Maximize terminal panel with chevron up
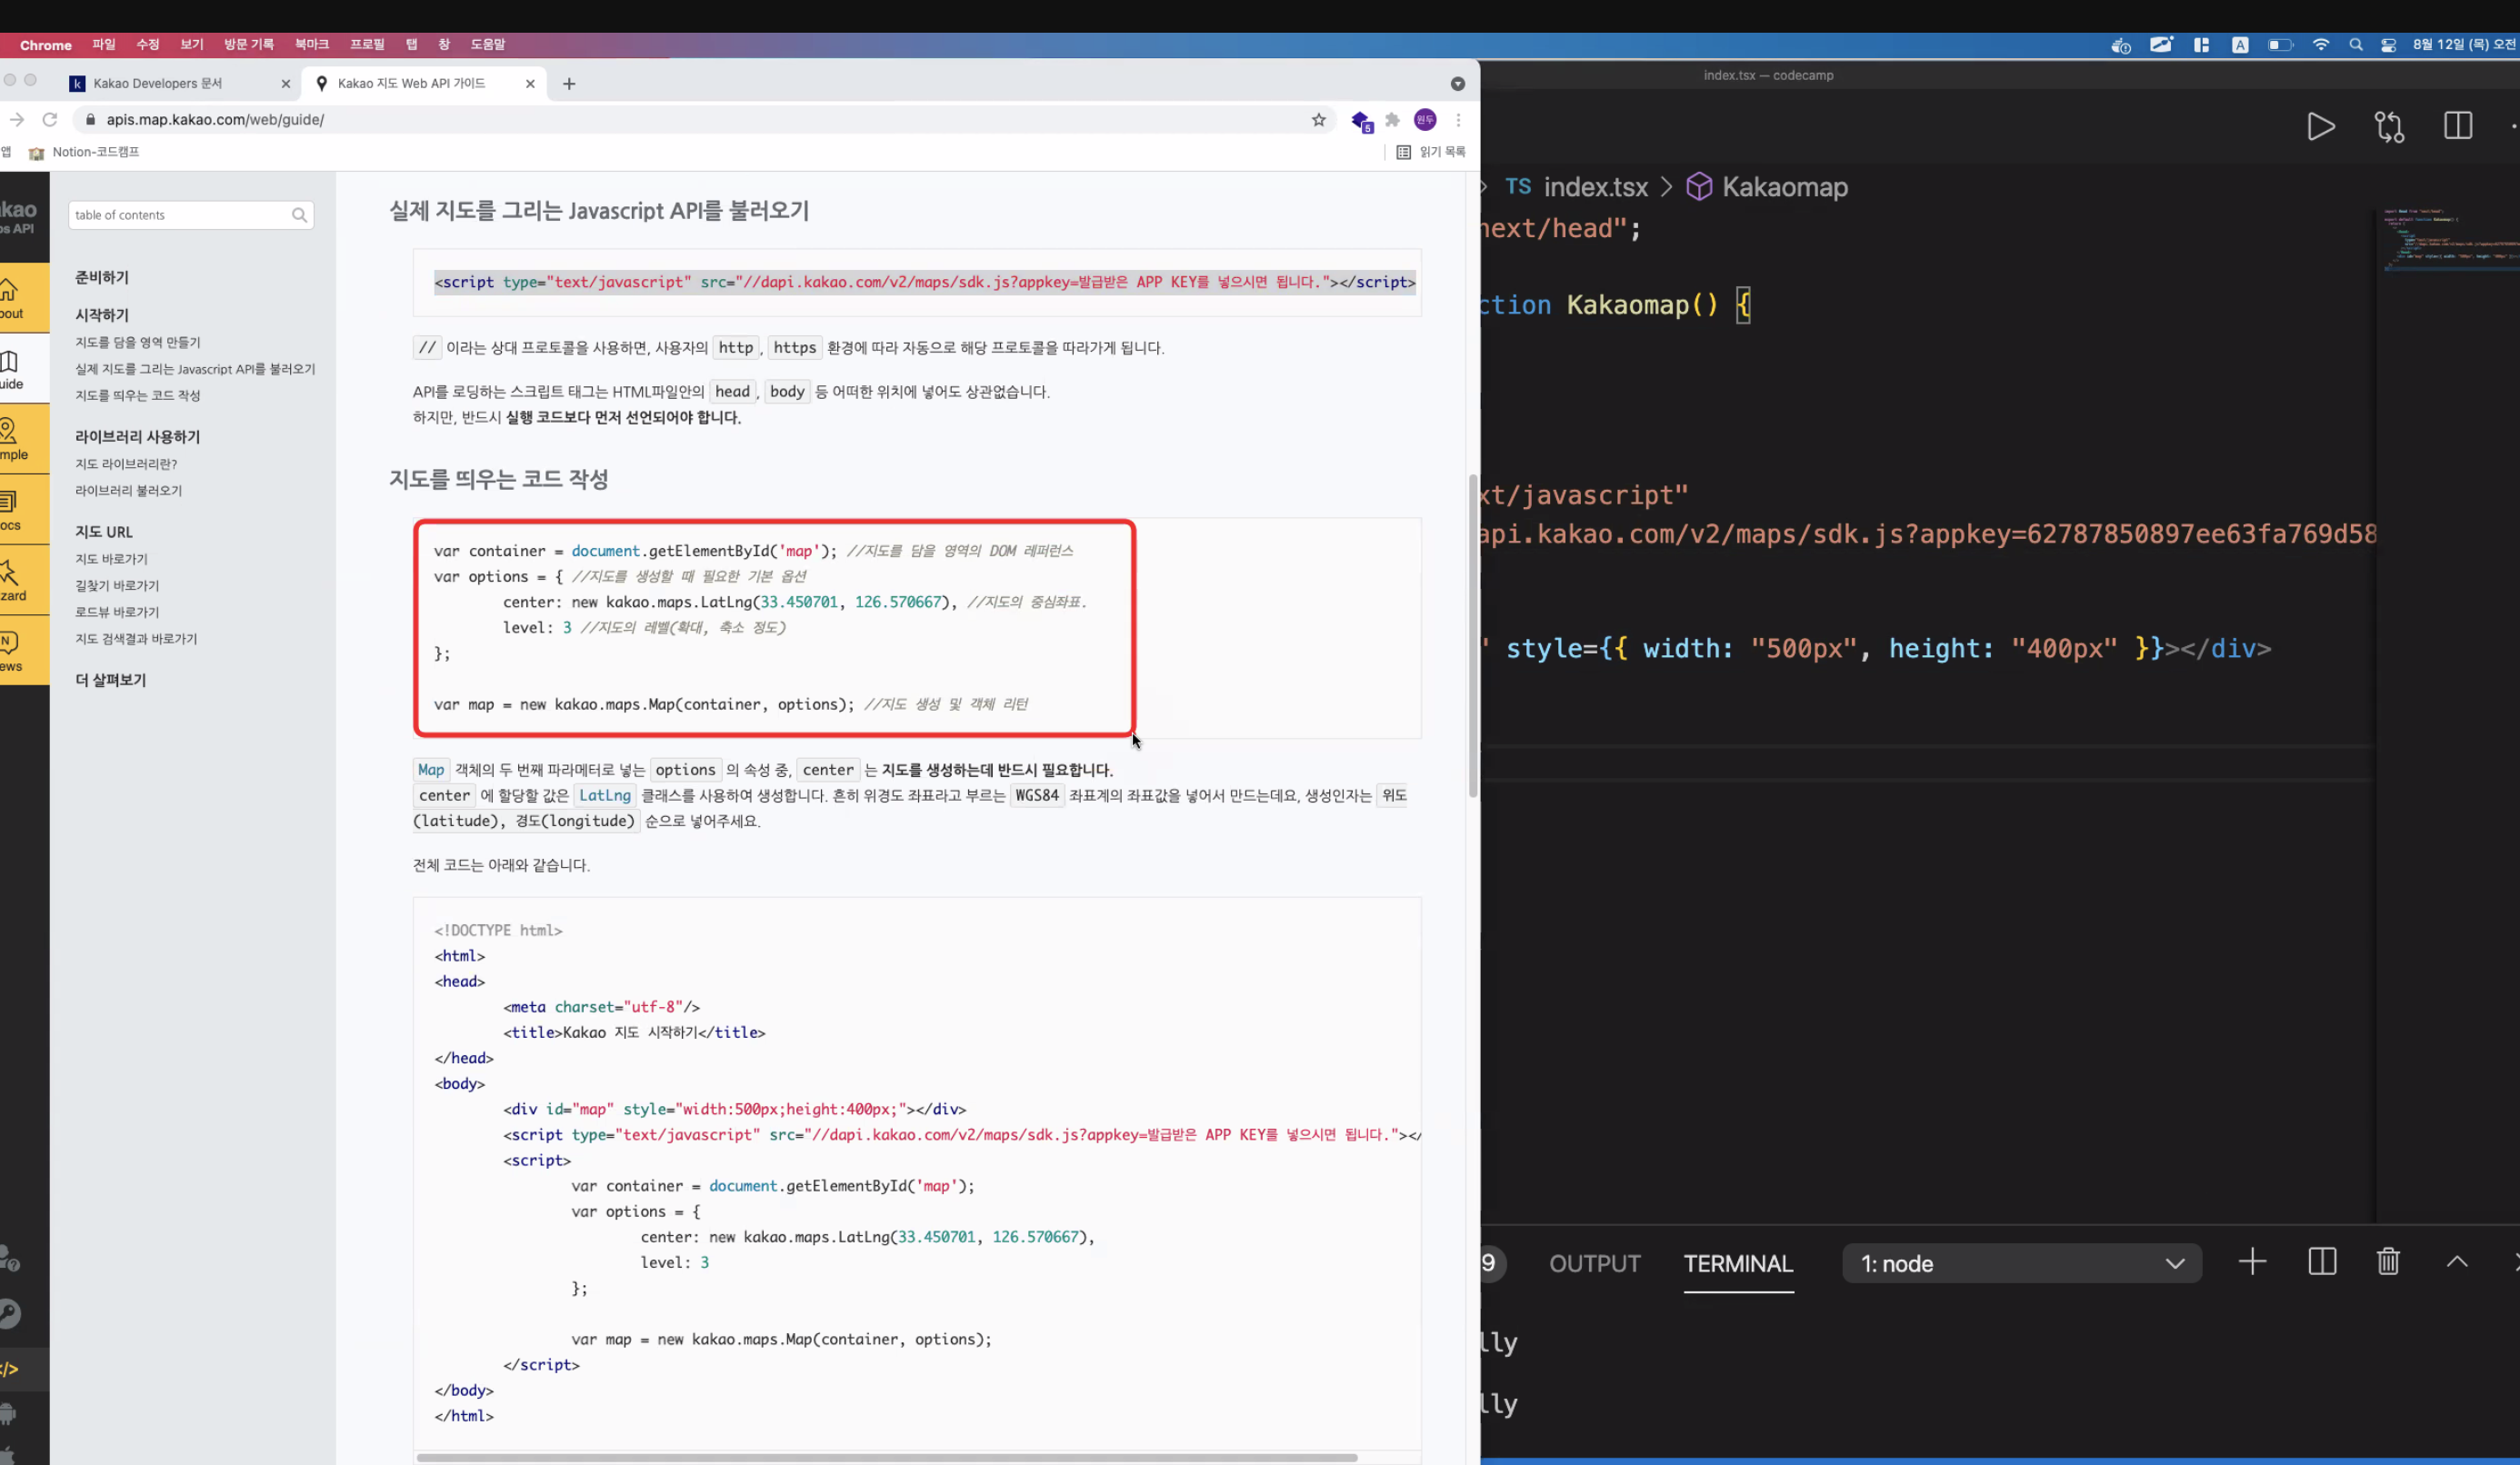The height and width of the screenshot is (1465, 2520). click(x=2457, y=1262)
